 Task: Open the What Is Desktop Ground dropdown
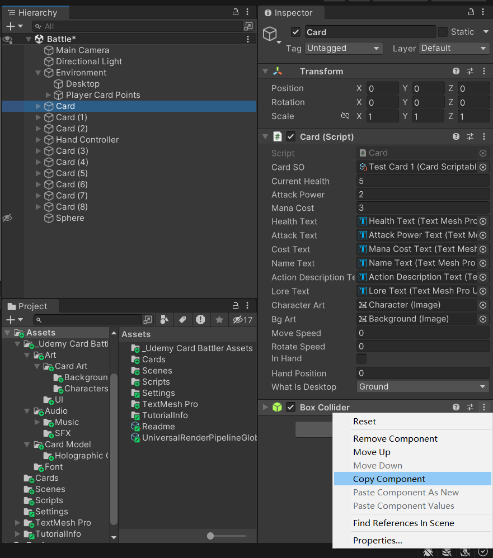point(422,387)
